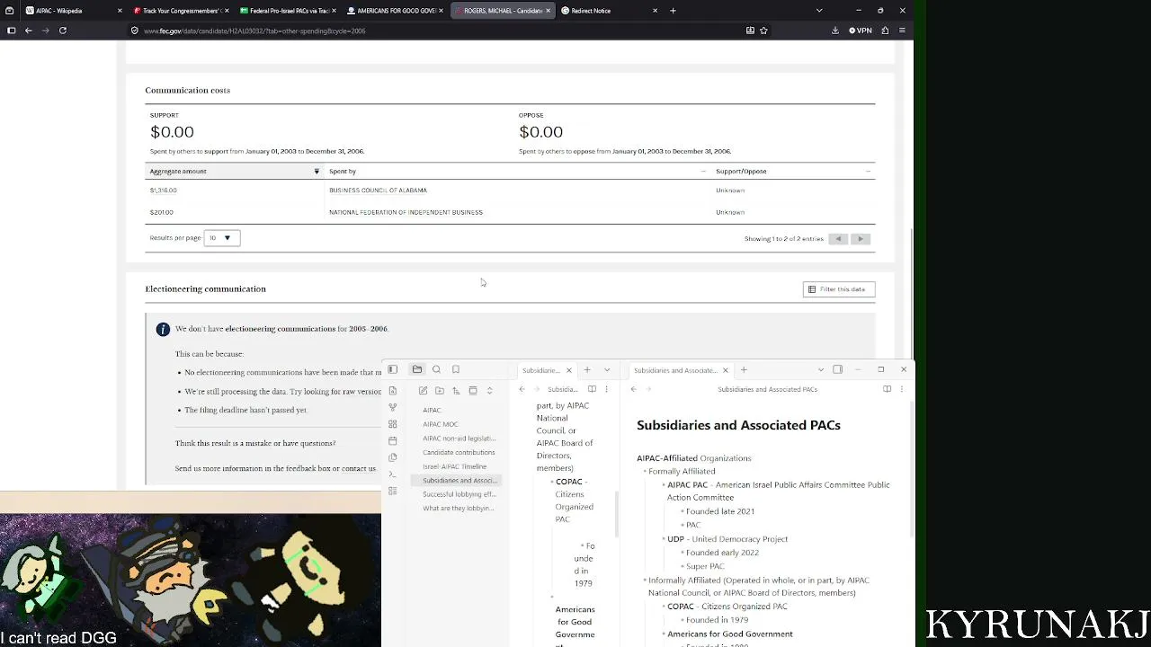Screen dimensions: 1151x647
Task: Open the Obsidian search magnifier icon
Action: (437, 369)
